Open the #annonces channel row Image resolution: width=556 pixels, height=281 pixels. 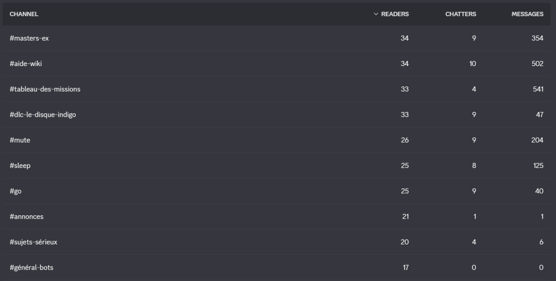(276, 216)
